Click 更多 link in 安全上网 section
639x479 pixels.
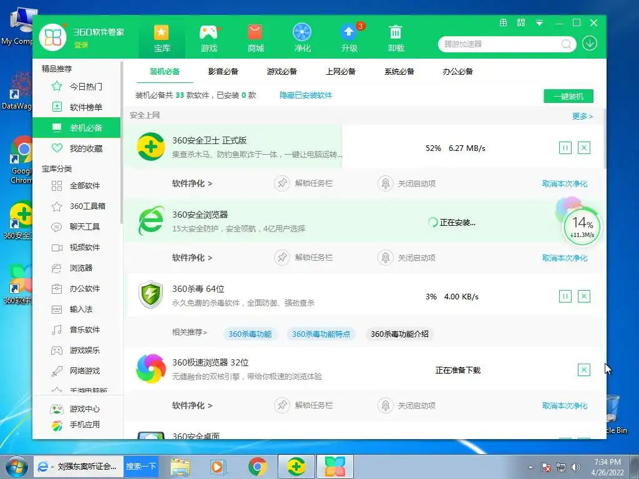(x=582, y=117)
